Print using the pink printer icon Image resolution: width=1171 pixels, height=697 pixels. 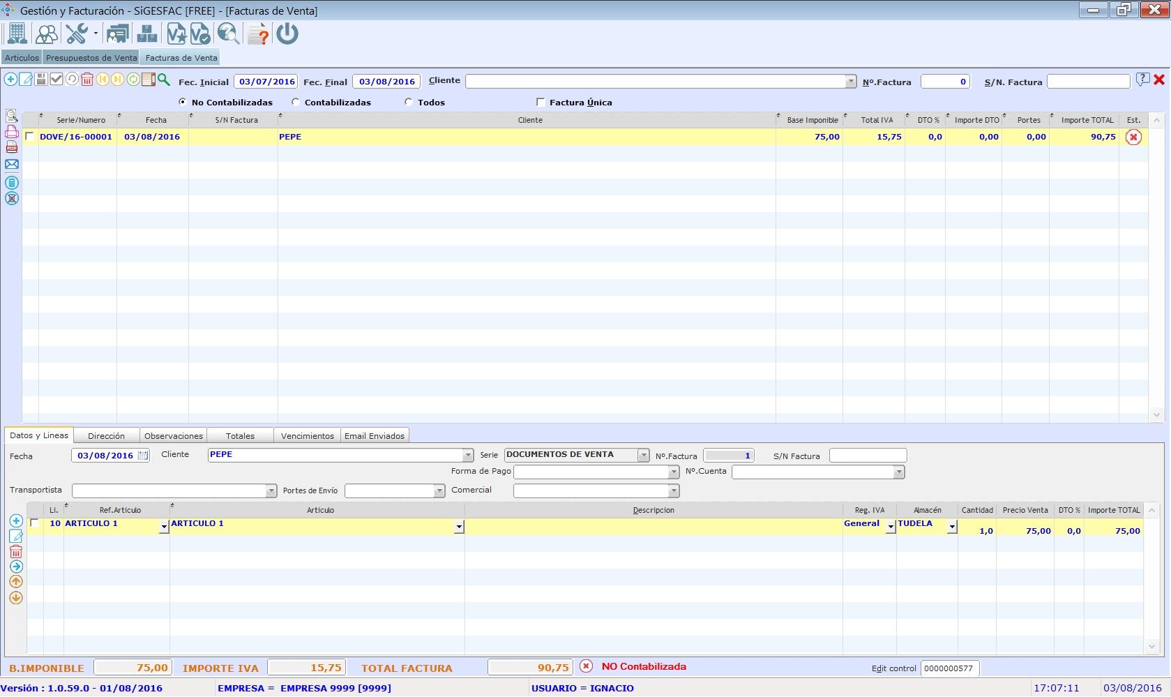pos(12,132)
